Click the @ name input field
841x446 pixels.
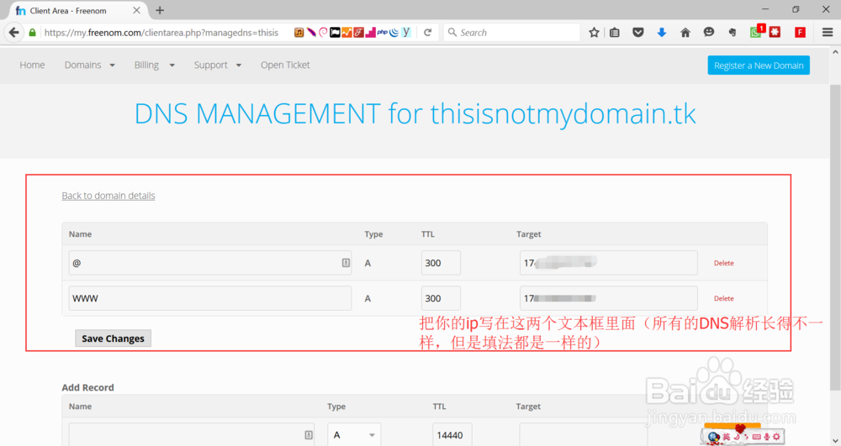point(210,263)
